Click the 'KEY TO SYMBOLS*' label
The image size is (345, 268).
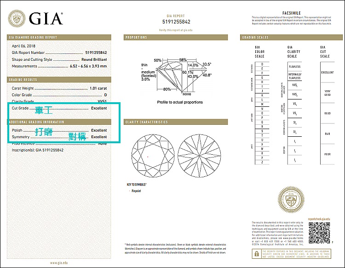[137, 185]
